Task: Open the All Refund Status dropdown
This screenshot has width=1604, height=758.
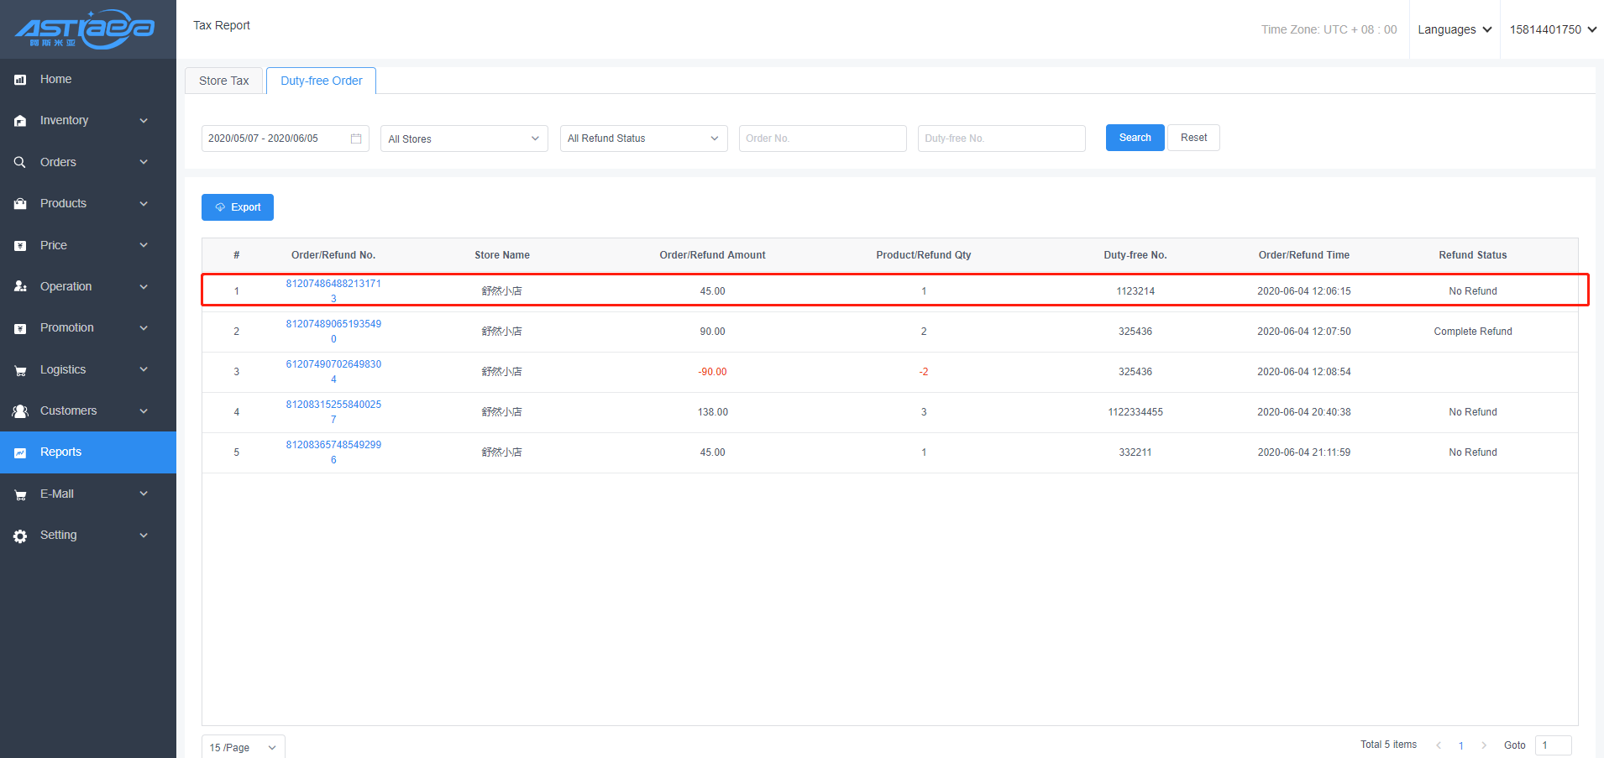Action: point(643,139)
